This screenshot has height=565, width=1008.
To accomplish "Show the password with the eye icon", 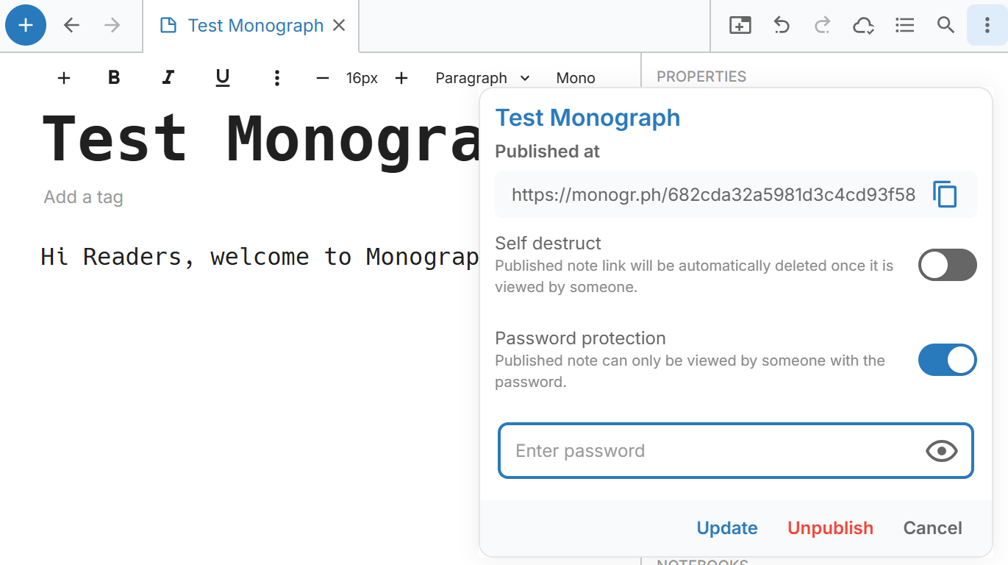I will [942, 450].
